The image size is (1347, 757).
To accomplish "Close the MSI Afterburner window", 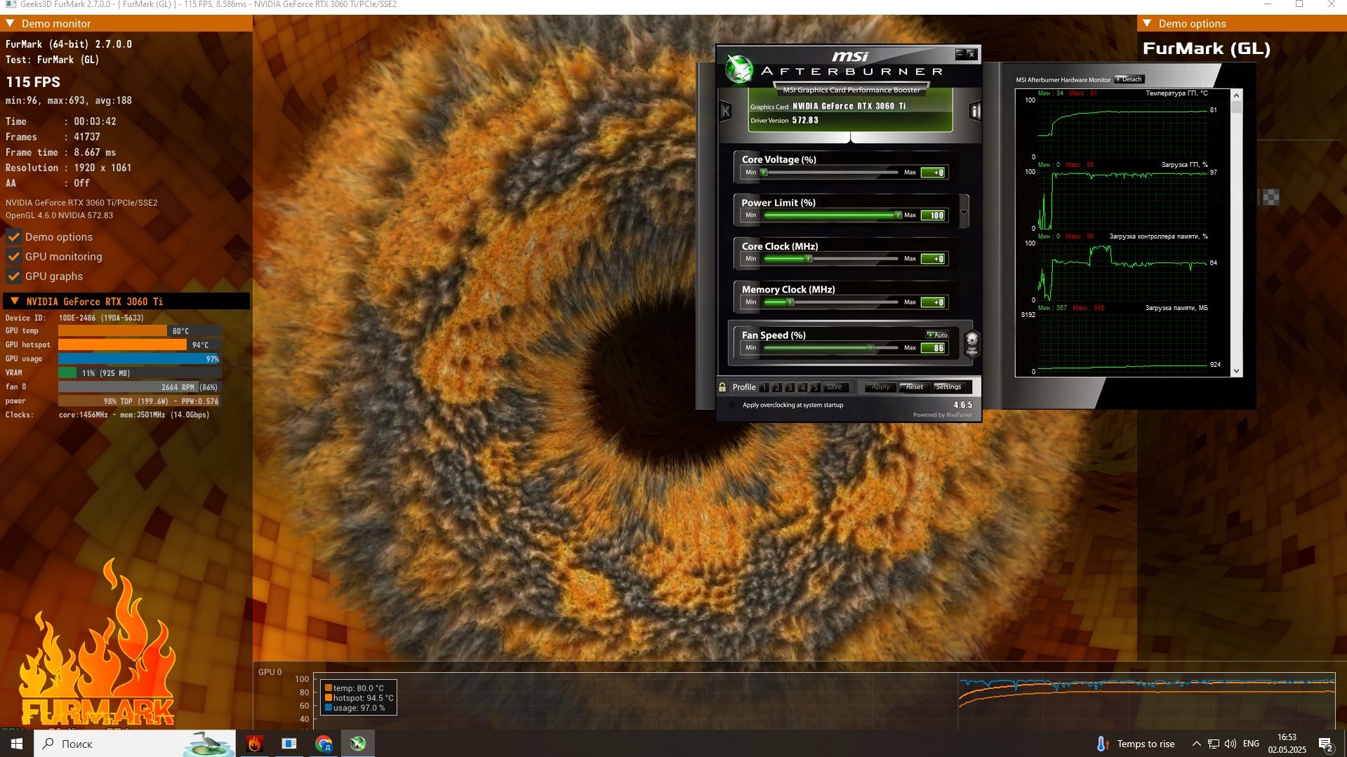I will (971, 54).
